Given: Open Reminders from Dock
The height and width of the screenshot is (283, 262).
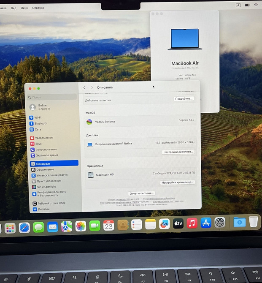Looking at the screenshot, I should pyautogui.click(x=137, y=225).
